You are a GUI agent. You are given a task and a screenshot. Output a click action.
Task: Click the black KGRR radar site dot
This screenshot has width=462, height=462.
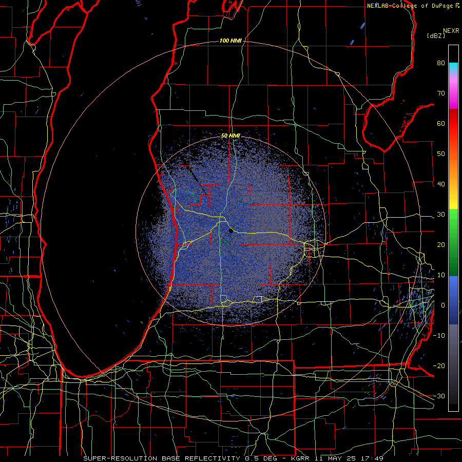[x=231, y=232]
